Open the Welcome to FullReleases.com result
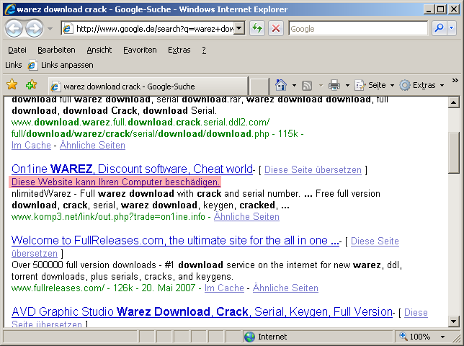This screenshot has width=464, height=346. pos(175,240)
